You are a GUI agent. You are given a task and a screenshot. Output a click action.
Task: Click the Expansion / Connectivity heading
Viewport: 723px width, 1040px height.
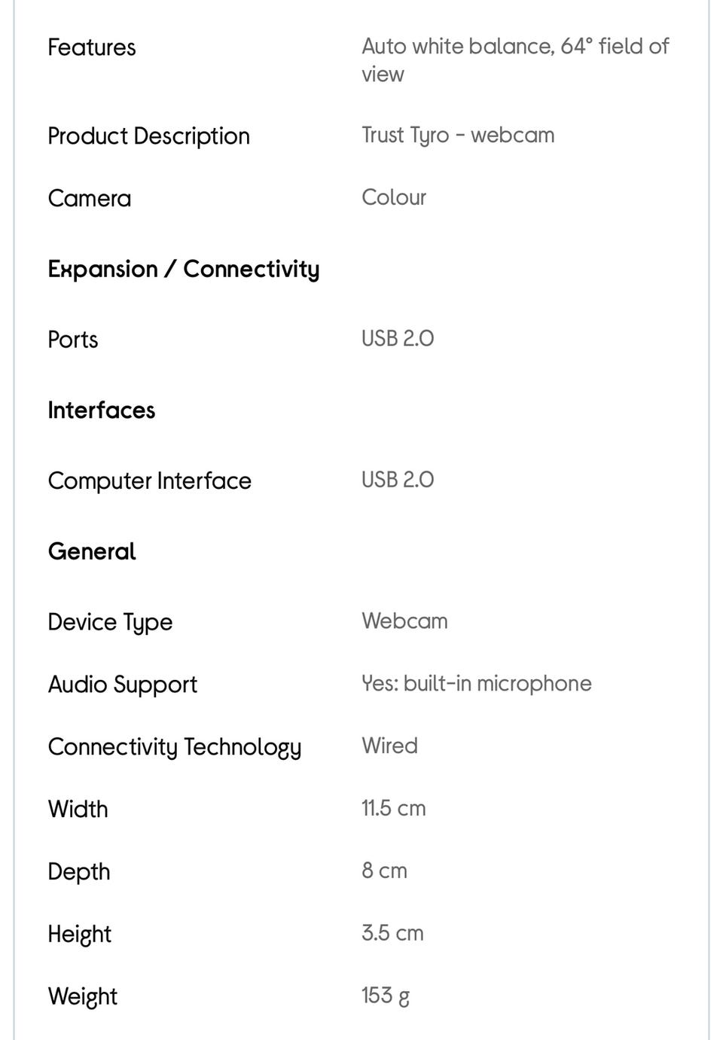(183, 269)
